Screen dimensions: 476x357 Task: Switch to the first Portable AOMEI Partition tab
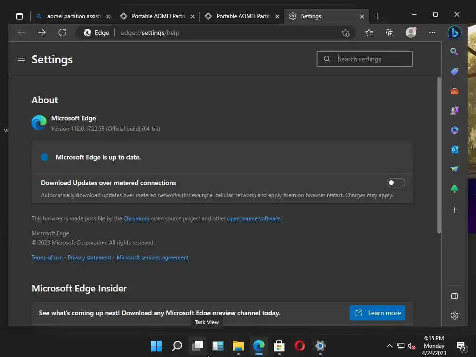[x=157, y=16]
